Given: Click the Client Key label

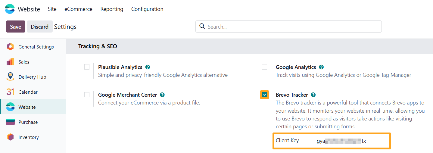Looking at the screenshot, I should coord(287,140).
